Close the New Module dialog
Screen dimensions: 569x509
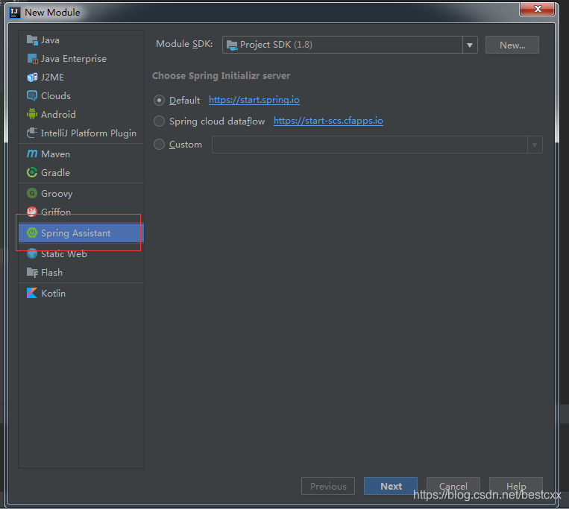click(x=538, y=9)
